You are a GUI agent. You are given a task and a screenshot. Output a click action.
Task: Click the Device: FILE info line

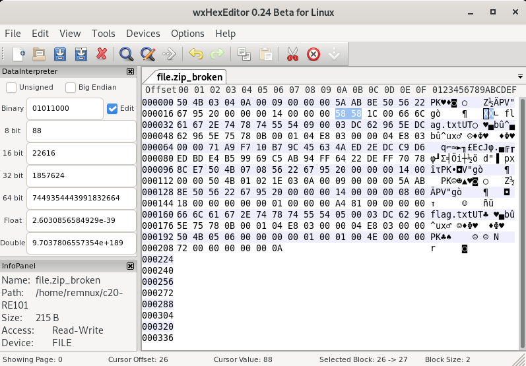[36, 343]
